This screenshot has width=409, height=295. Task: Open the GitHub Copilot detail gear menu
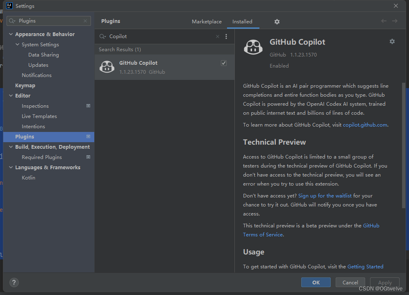[x=392, y=41]
